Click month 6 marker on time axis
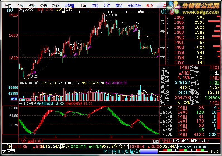Image resolution: width=222 pixels, height=156 pixels. coord(56,137)
